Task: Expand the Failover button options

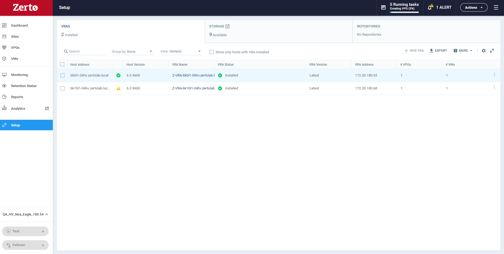Action: (43, 245)
